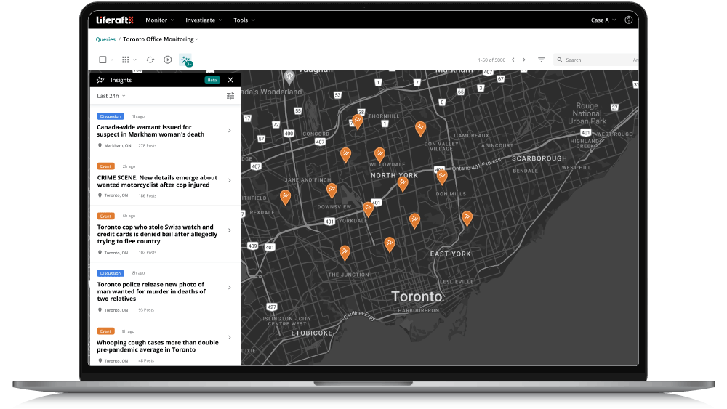The image size is (727, 409).
Task: Open the Investigate menu
Action: click(x=204, y=20)
